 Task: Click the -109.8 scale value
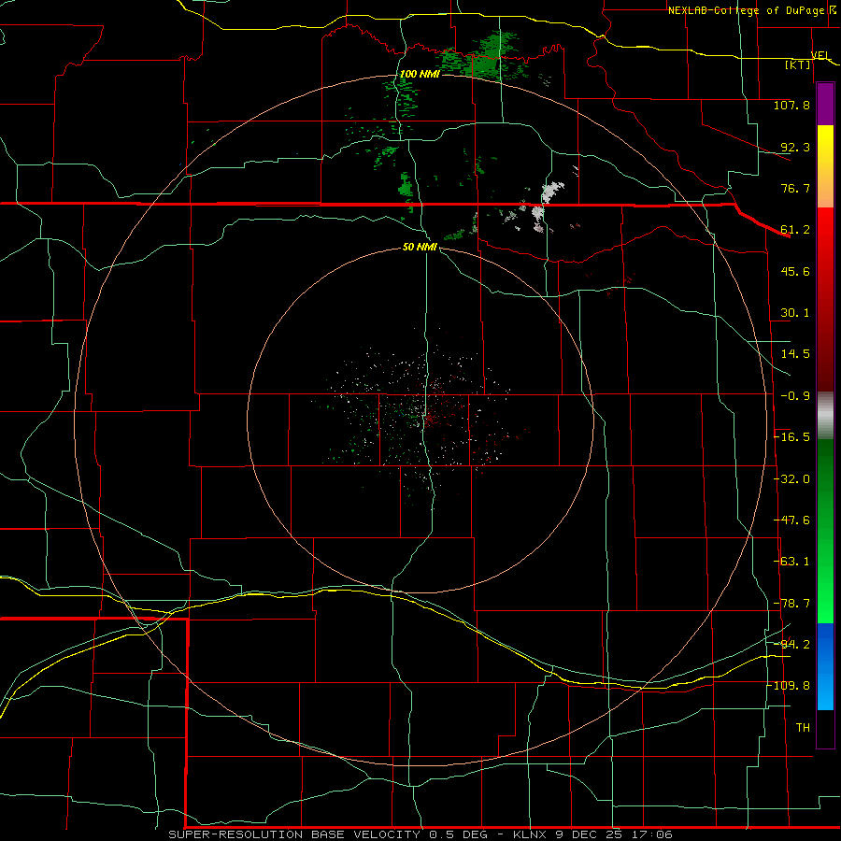click(x=789, y=686)
